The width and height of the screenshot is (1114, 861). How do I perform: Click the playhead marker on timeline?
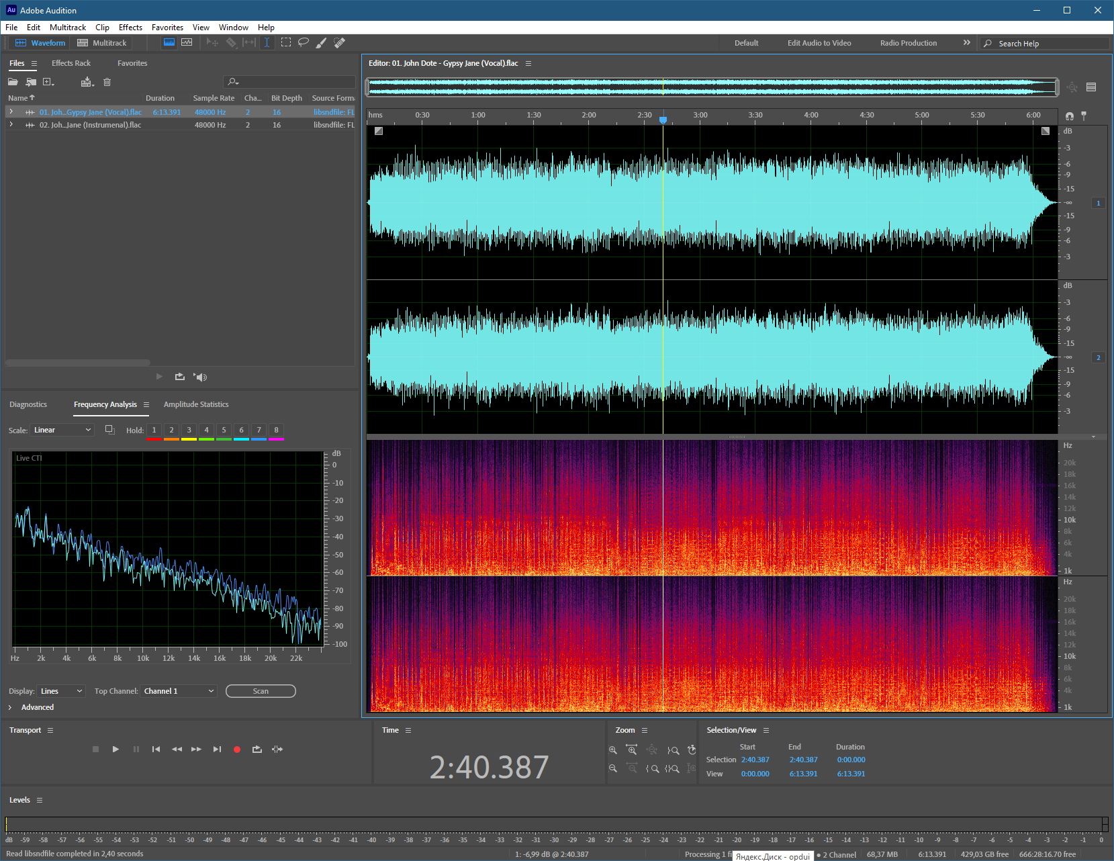coord(663,120)
